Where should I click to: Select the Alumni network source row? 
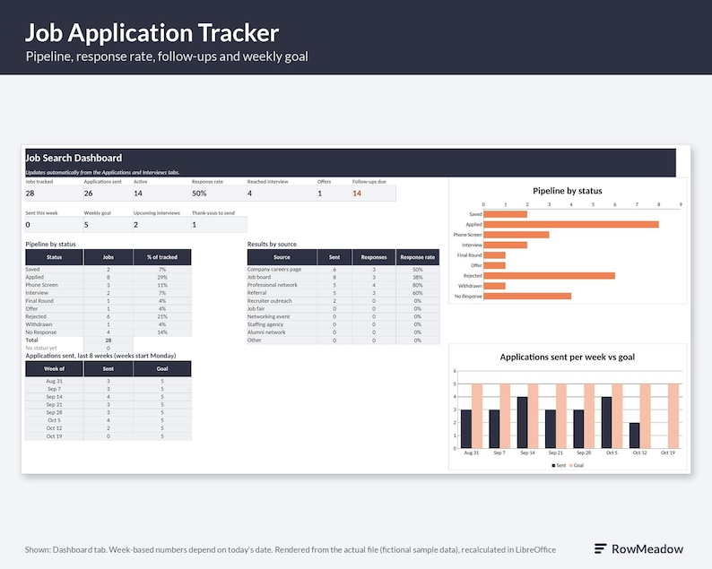343,332
